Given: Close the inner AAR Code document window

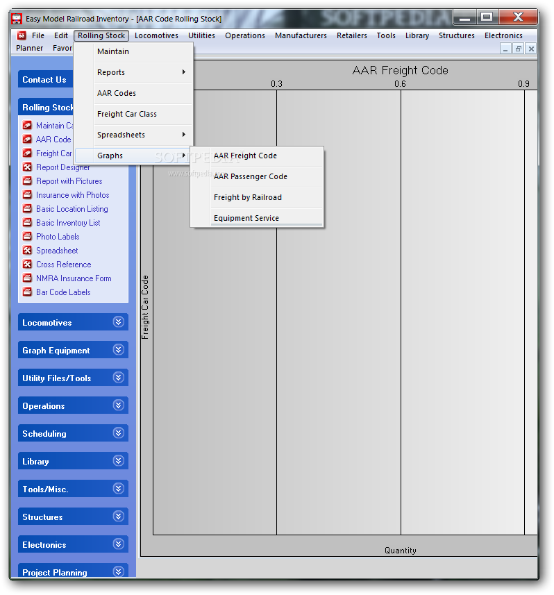Looking at the screenshot, I should tap(531, 49).
